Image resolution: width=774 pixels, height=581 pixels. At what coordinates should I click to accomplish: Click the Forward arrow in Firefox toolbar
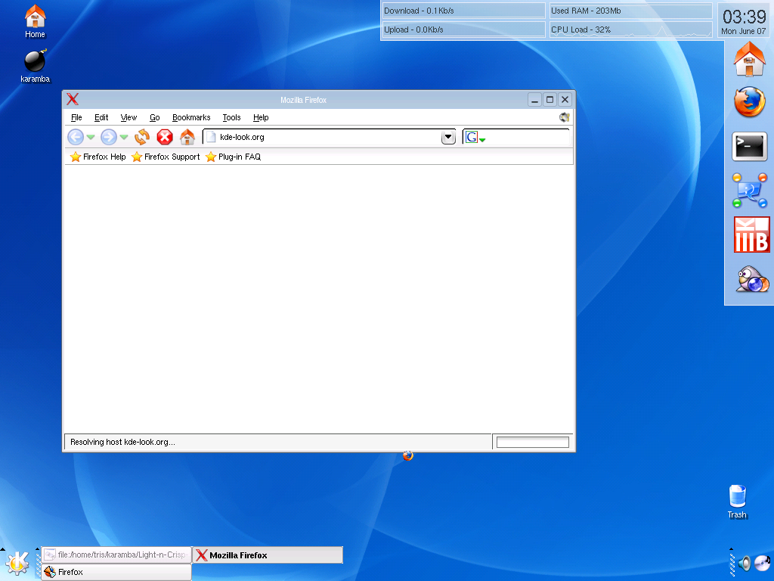tap(109, 137)
